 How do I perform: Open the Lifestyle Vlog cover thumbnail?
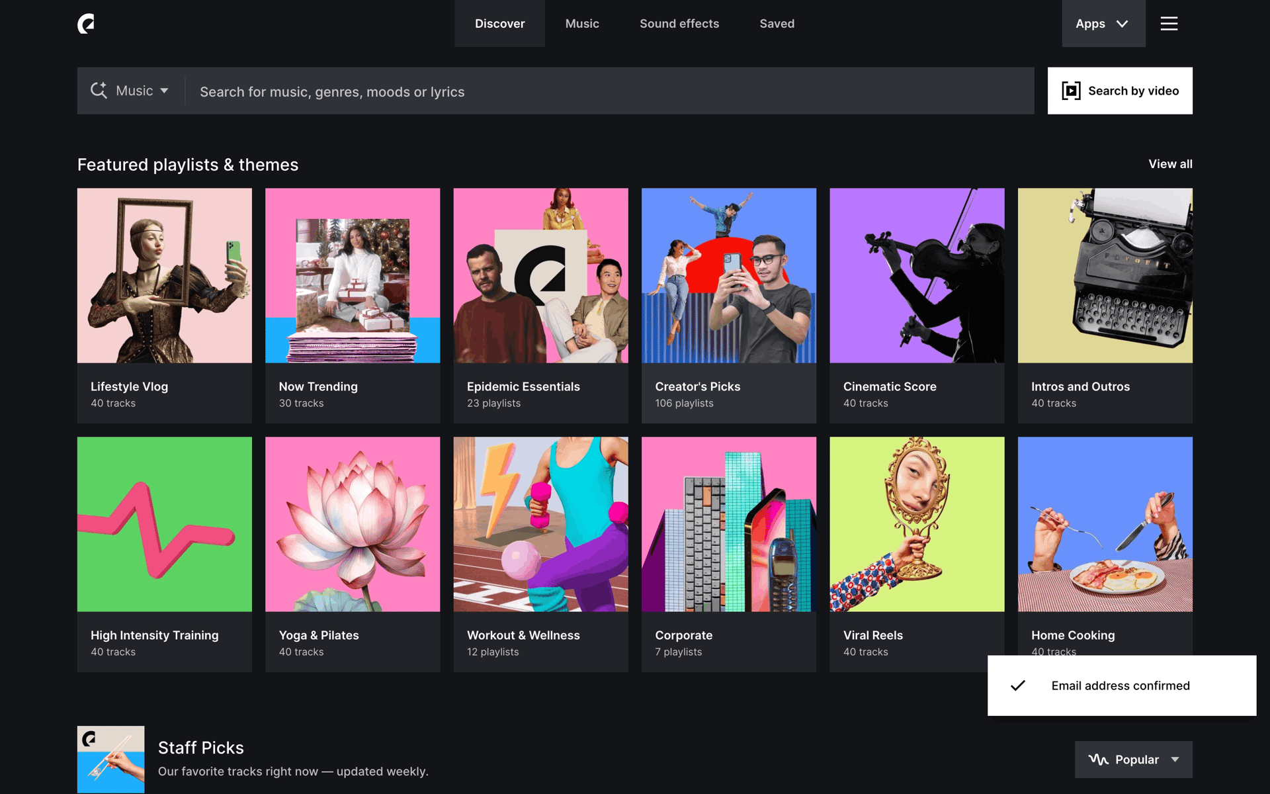(x=165, y=275)
